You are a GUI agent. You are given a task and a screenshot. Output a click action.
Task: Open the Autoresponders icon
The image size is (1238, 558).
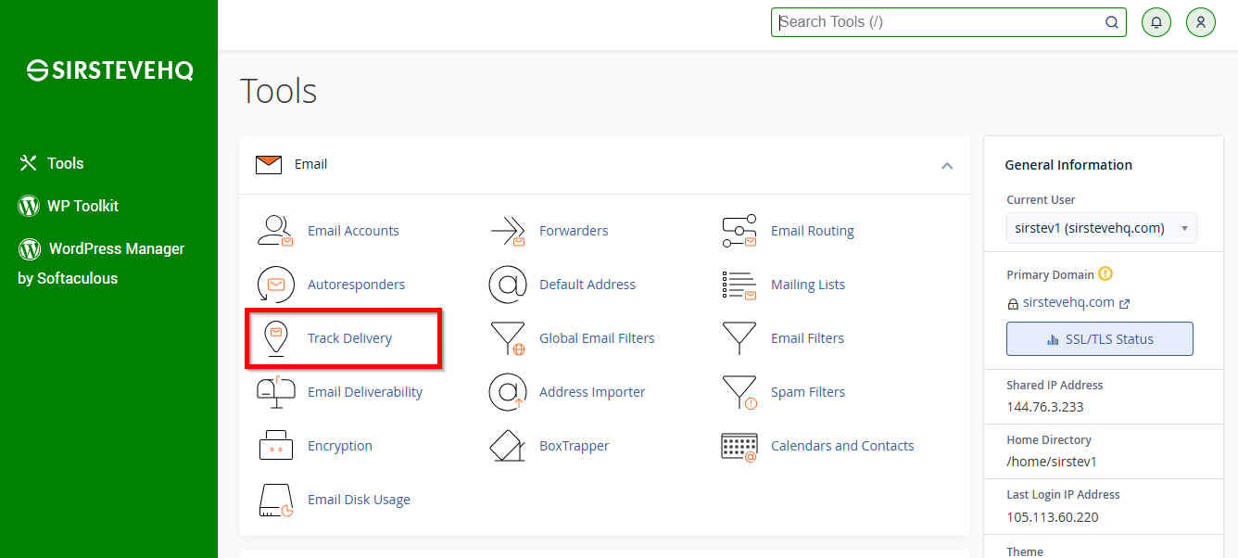click(275, 285)
